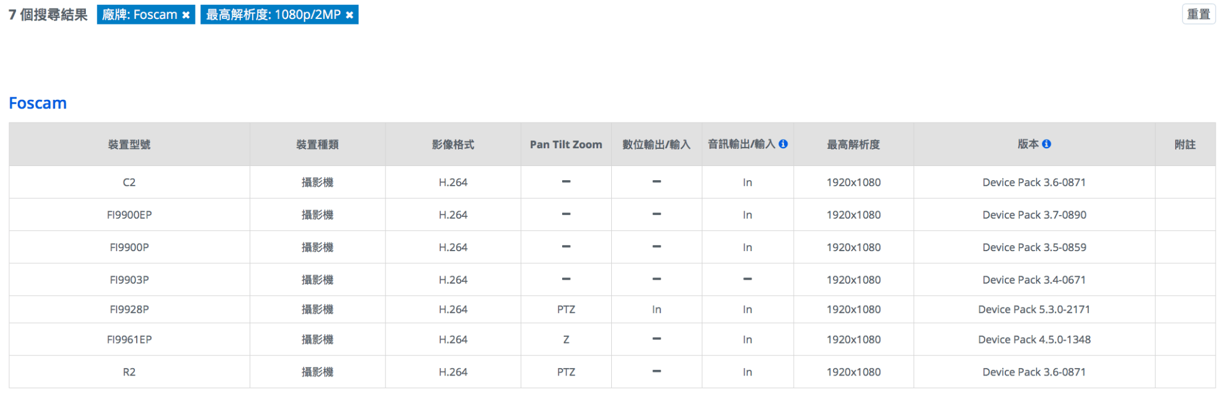Click the FI9961EP model cell
This screenshot has width=1226, height=400.
tap(129, 339)
